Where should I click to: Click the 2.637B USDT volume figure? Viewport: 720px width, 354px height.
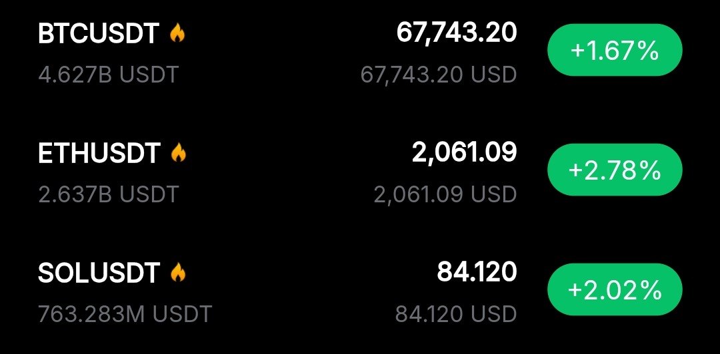tap(108, 194)
